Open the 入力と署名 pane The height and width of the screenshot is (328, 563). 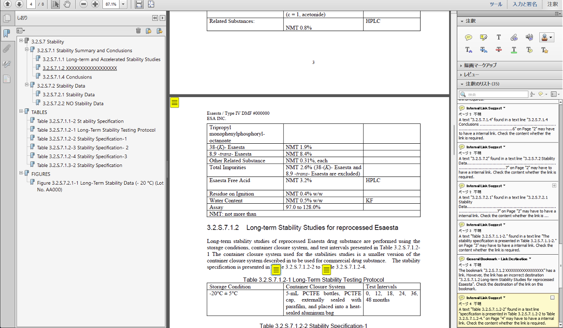click(525, 4)
